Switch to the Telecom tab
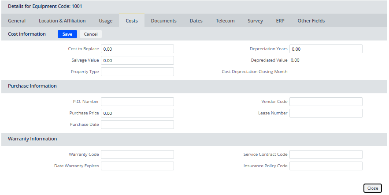Viewport: 389px width, 195px height. [x=225, y=21]
